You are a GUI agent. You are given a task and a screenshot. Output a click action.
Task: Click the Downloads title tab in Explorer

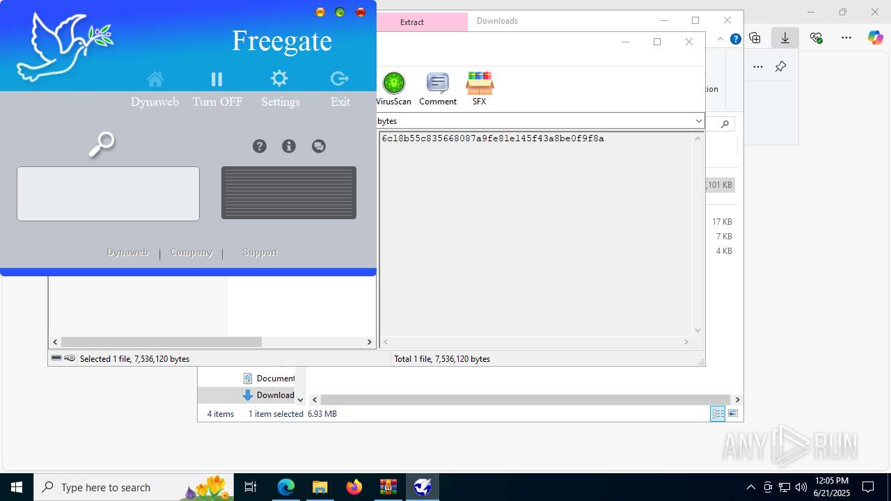497,21
